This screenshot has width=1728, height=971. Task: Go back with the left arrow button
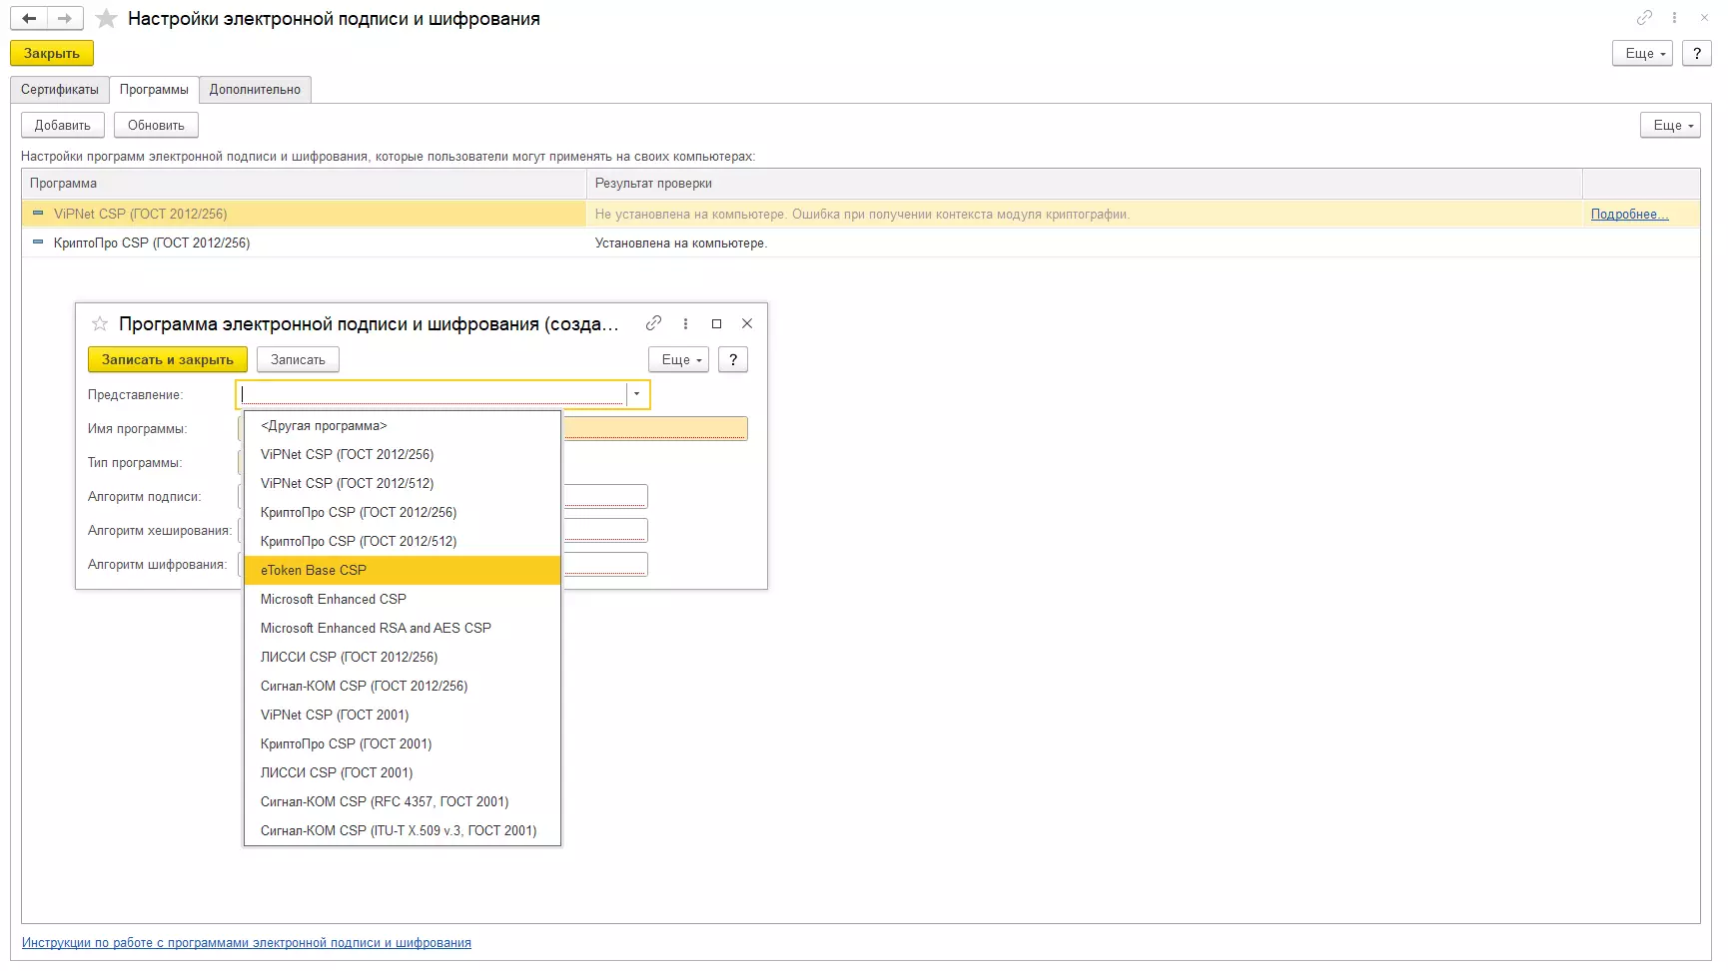(x=29, y=18)
